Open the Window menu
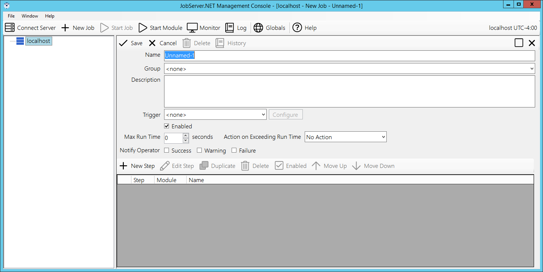The width and height of the screenshot is (543, 272). click(30, 16)
